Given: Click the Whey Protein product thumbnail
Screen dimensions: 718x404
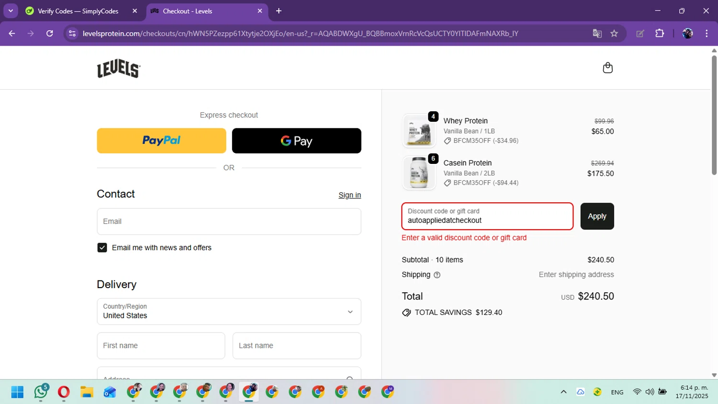Looking at the screenshot, I should 419,131.
